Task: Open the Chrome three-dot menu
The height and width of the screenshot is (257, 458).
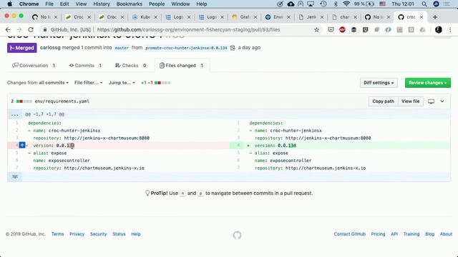Action: pyautogui.click(x=450, y=30)
